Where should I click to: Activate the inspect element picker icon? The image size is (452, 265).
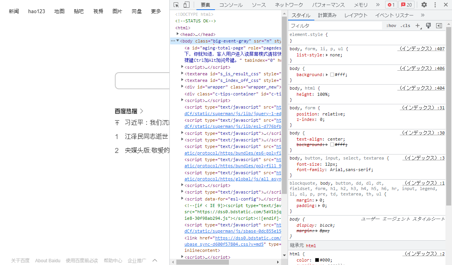pyautogui.click(x=176, y=5)
